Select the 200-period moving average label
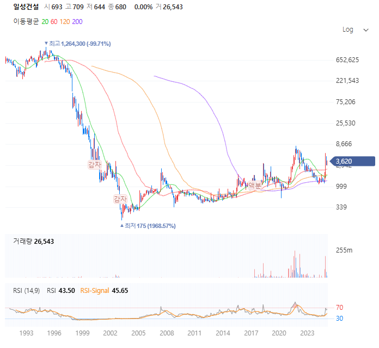This screenshot has width=379, height=348. (x=77, y=22)
